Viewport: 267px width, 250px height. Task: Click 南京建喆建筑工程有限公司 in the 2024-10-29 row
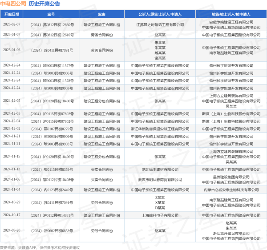tap(231, 200)
